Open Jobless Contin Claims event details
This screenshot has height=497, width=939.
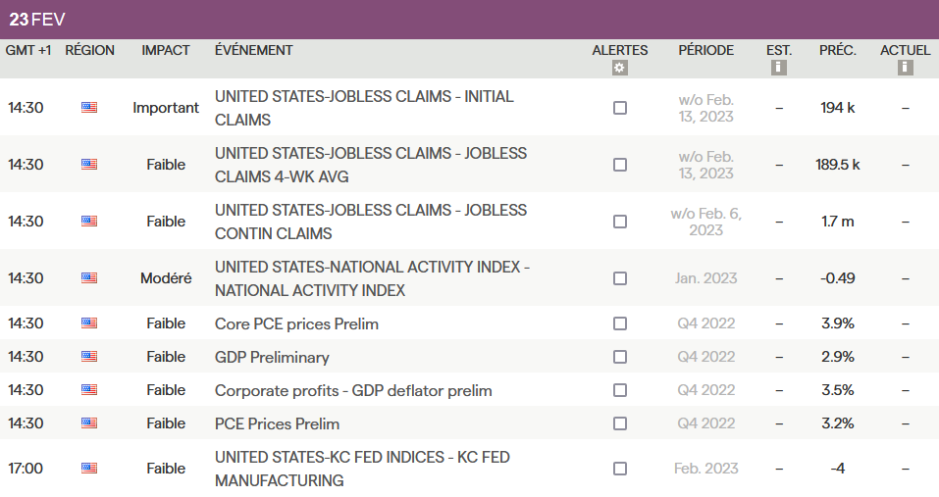tap(370, 222)
